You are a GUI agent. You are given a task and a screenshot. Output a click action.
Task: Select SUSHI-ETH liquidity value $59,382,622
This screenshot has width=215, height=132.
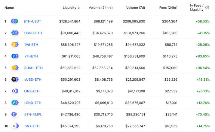tap(70, 68)
